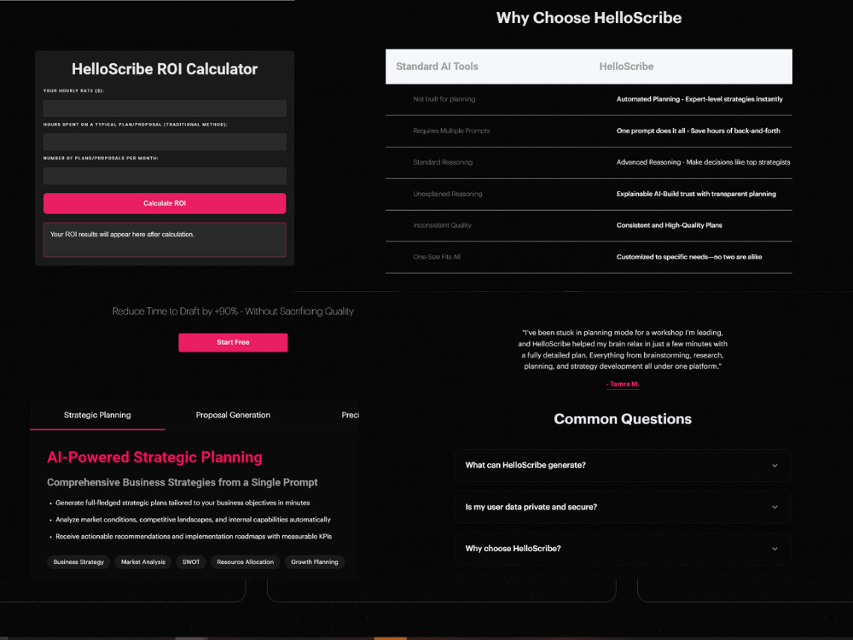
Task: Click 'Consistent and High-Quality Plans' cell
Action: click(669, 225)
